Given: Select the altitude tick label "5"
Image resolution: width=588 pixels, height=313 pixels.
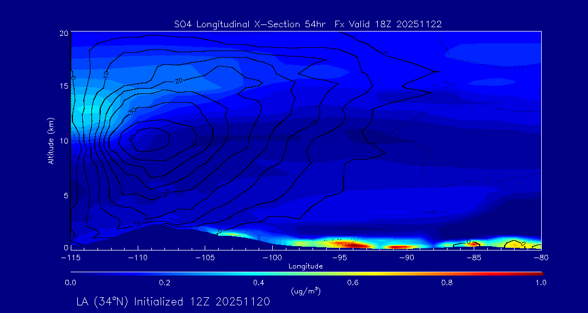Looking at the screenshot, I should coord(66,195).
